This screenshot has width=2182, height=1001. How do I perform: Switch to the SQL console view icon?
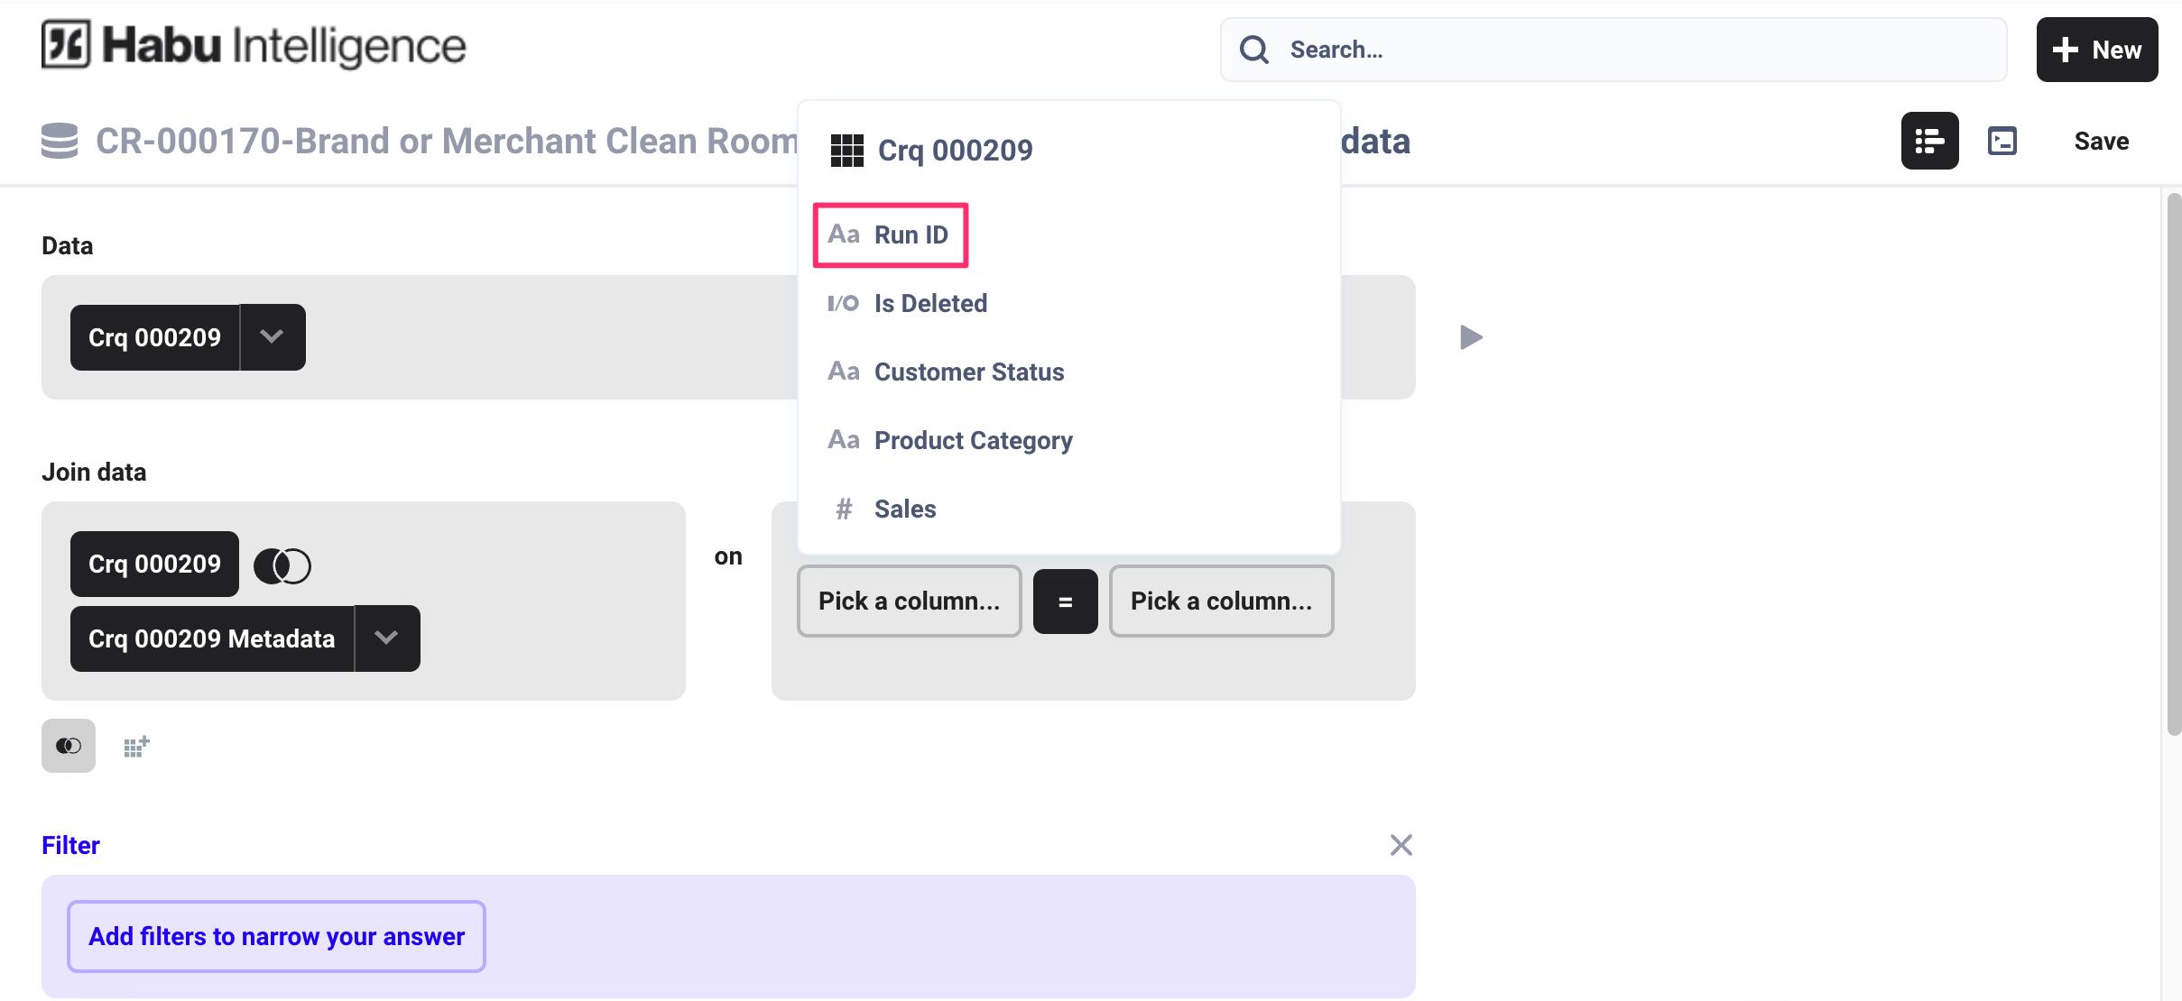pos(2002,141)
